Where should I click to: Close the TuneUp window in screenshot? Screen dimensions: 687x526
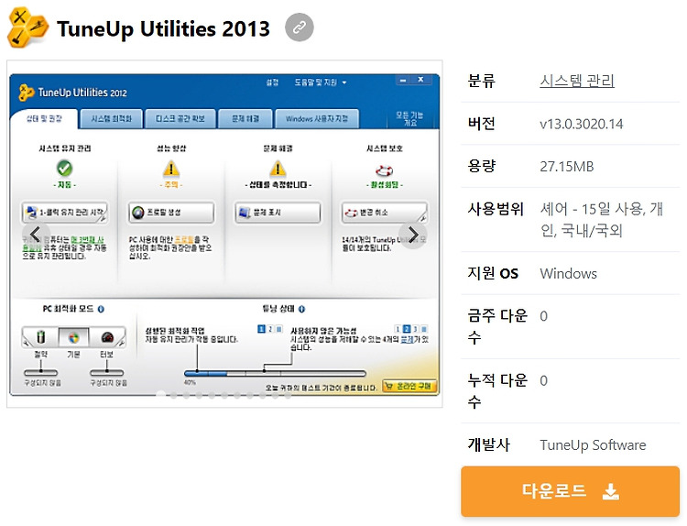(420, 80)
